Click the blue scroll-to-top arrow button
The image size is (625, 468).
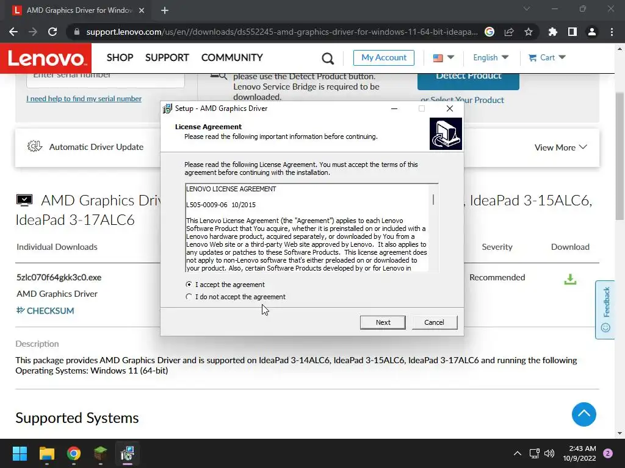tap(583, 414)
